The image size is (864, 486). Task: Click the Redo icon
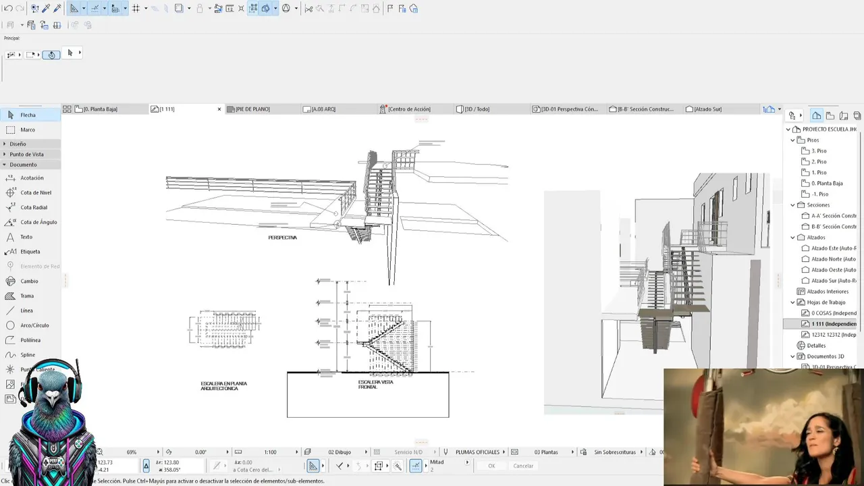[20, 9]
